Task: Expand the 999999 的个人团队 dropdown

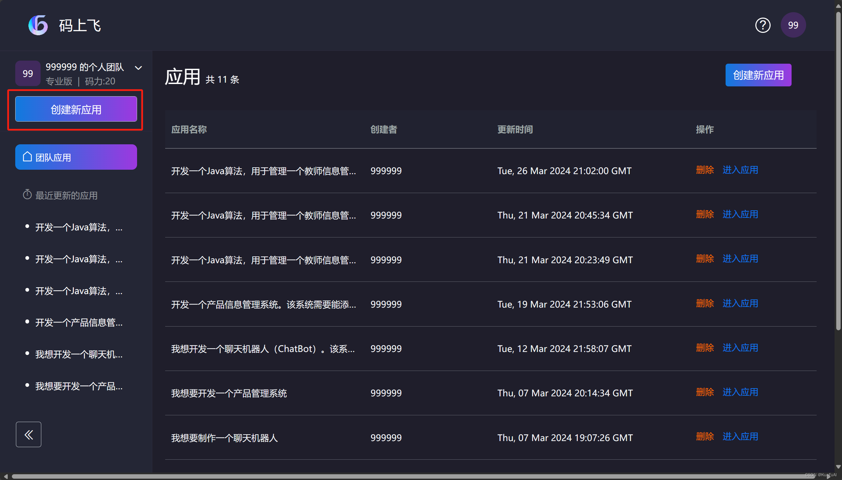Action: point(138,68)
